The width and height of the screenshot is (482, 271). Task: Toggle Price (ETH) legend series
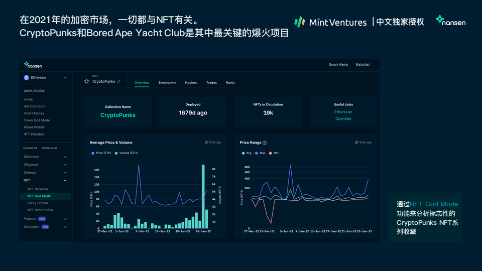point(101,153)
